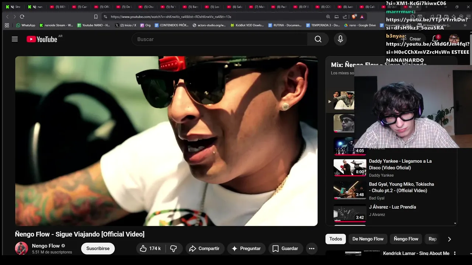Like the video with 174 k likes
472x265 pixels.
[150, 248]
